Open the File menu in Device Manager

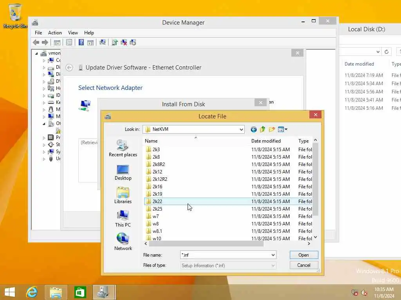(38, 33)
